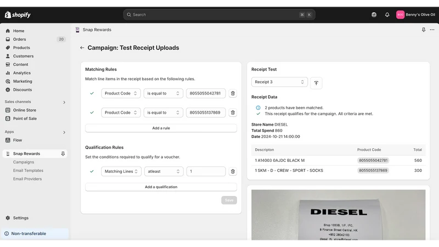Click the value field containing 8055055137869
Viewport: 439px width, 247px height.
pos(206,113)
